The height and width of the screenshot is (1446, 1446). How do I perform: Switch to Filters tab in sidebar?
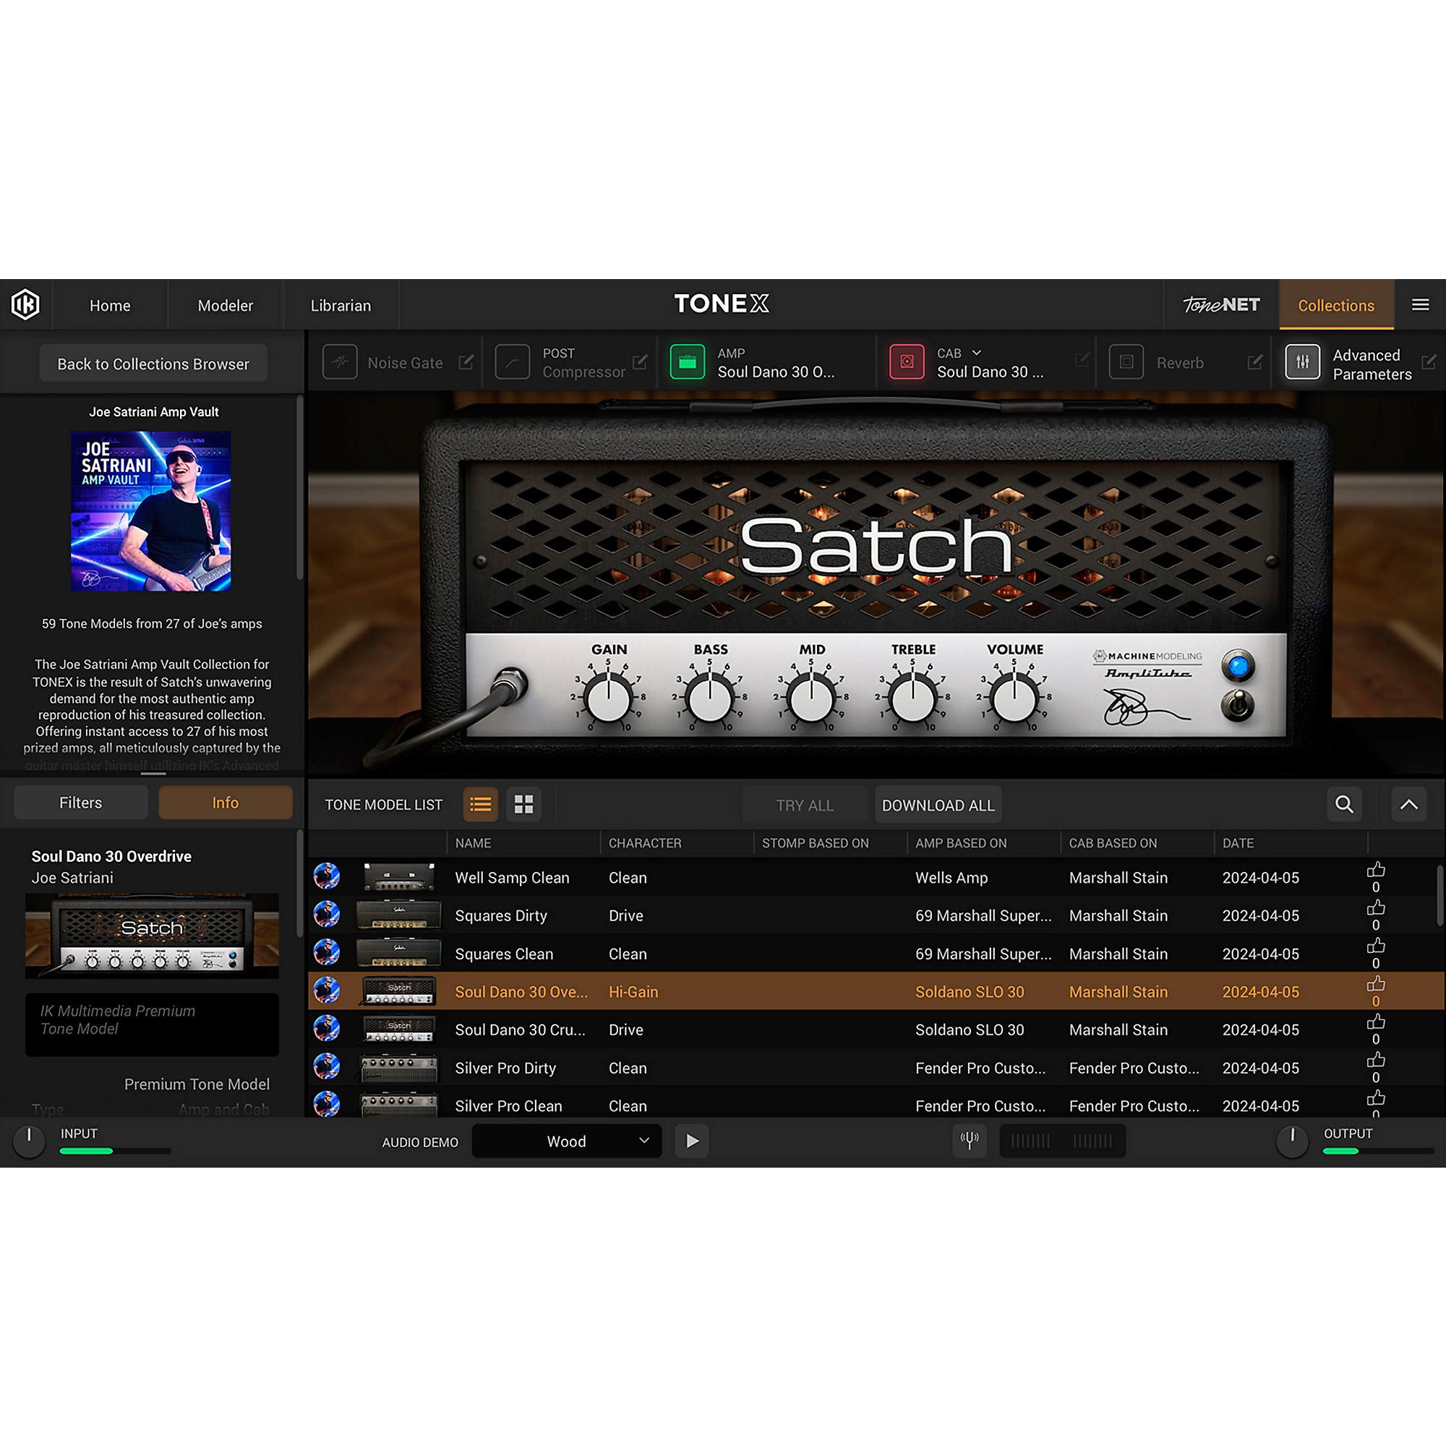coord(81,803)
